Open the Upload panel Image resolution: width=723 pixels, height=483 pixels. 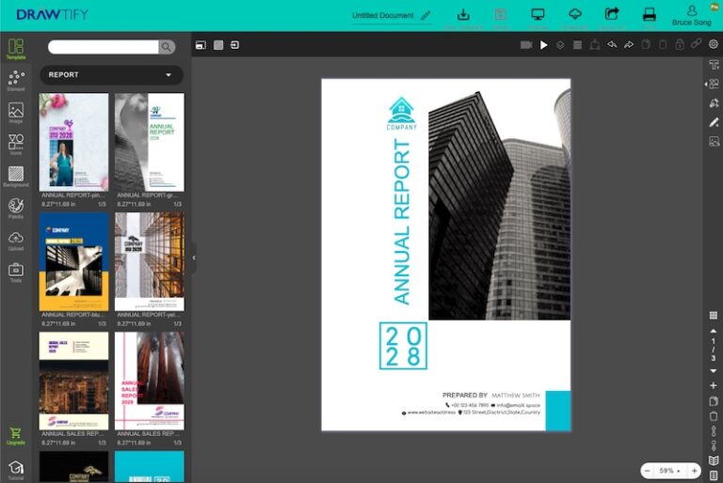[16, 241]
